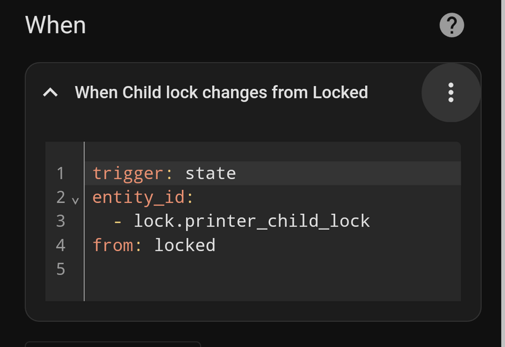
Task: Place the cursor on the "state" value
Action: 210,173
